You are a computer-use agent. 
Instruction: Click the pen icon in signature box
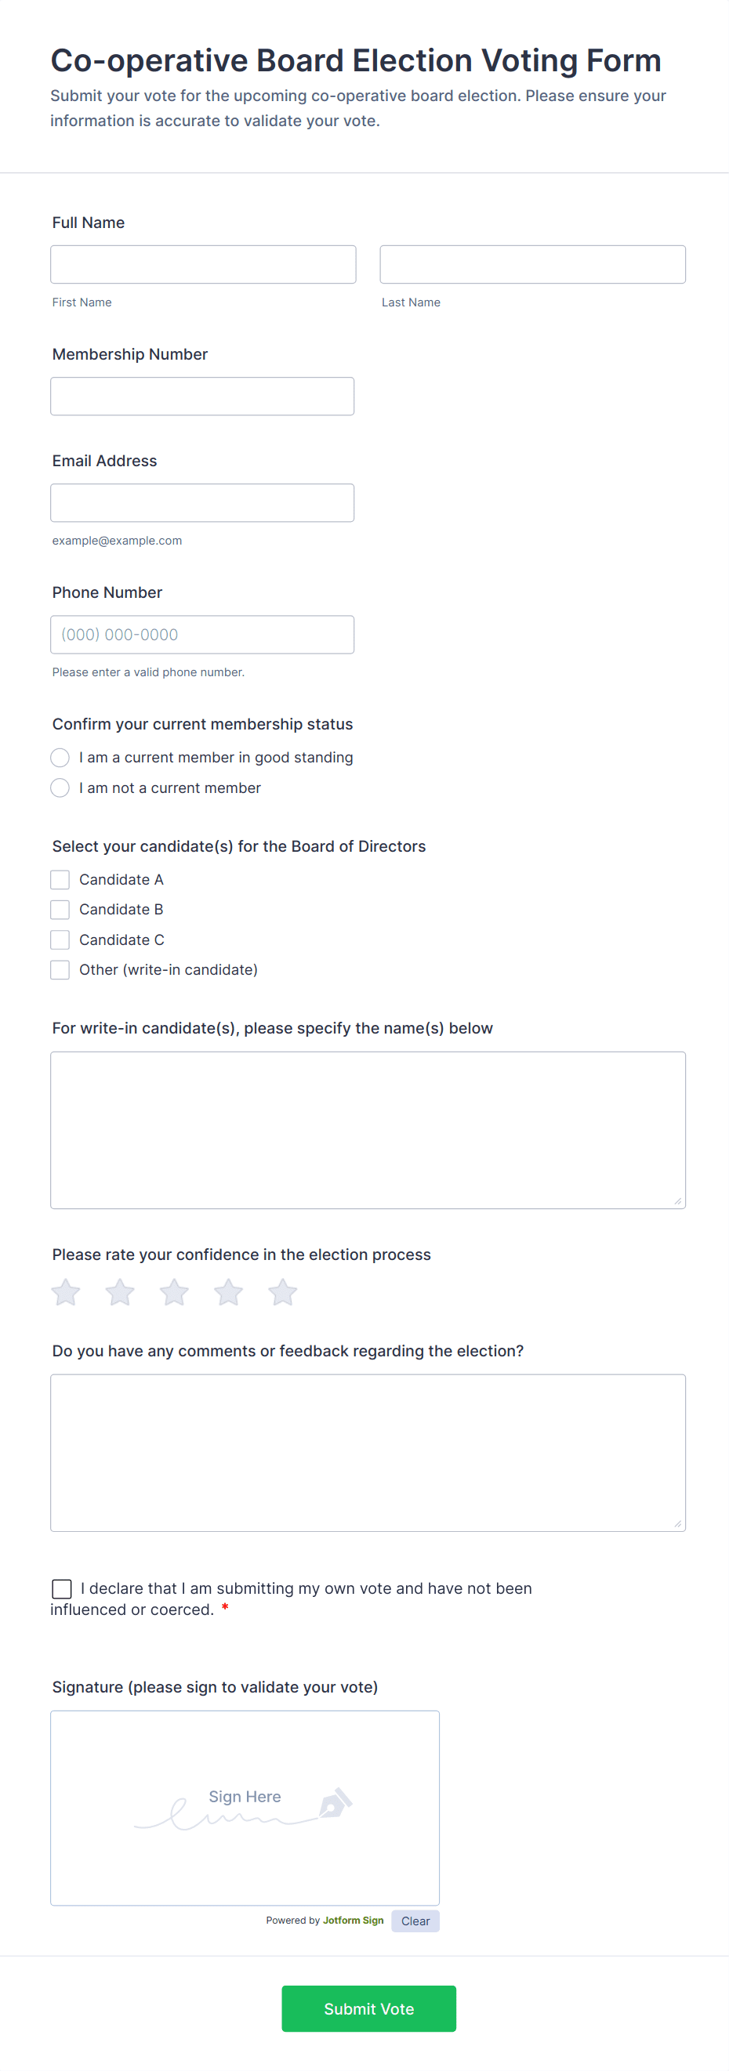coord(335,1803)
